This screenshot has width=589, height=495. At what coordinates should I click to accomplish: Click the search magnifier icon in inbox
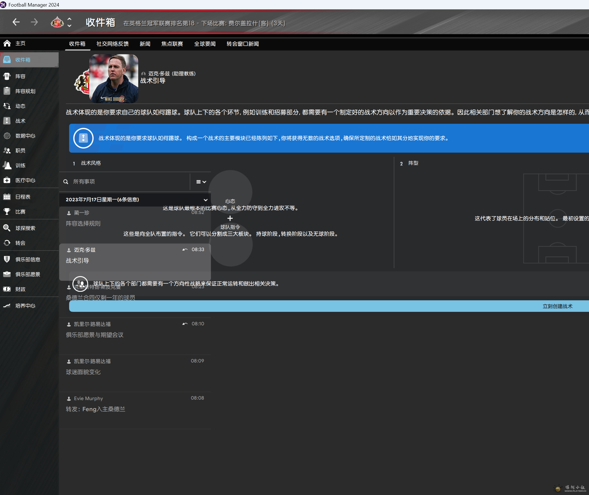(66, 182)
